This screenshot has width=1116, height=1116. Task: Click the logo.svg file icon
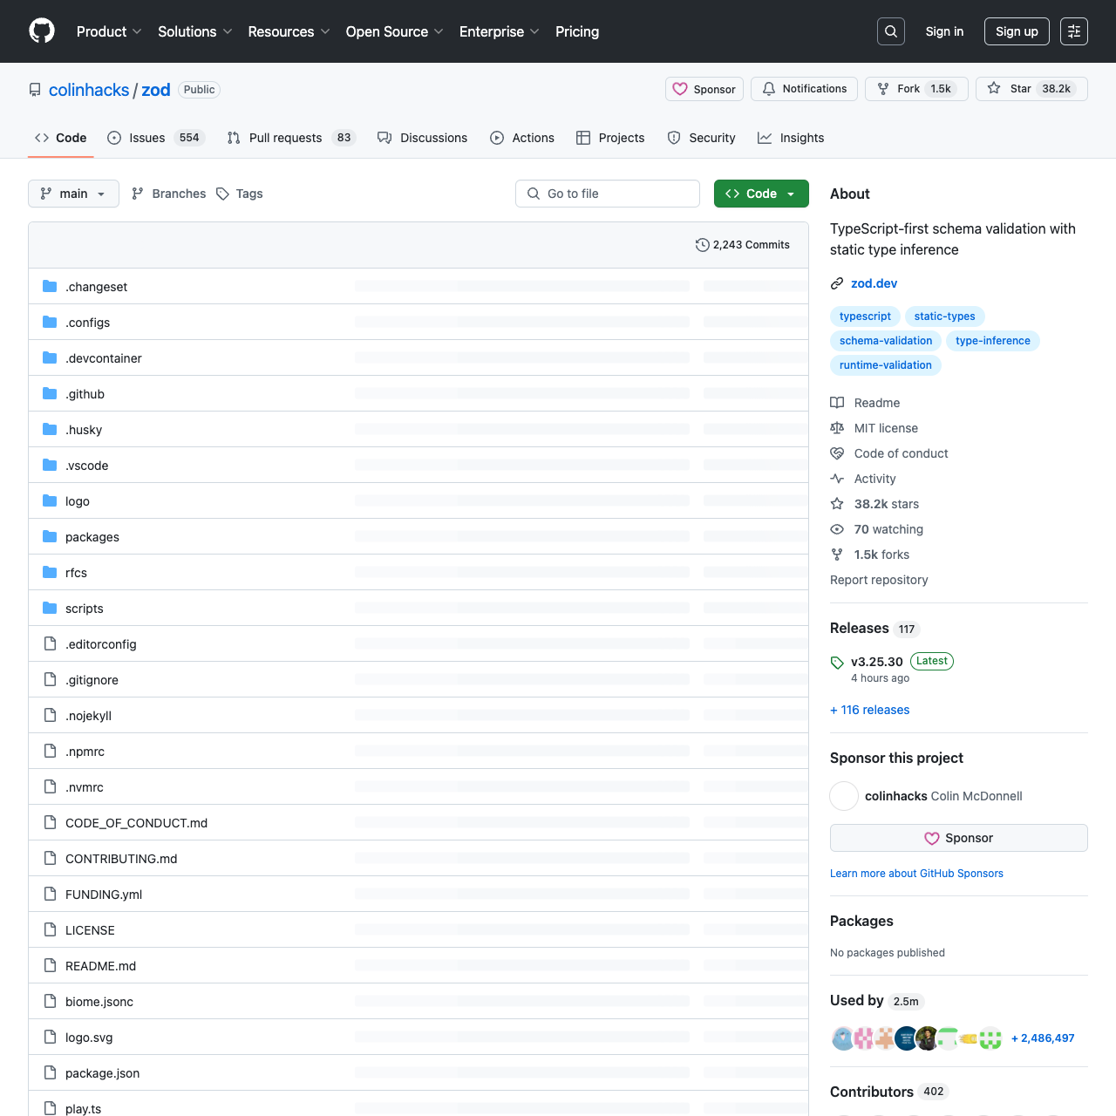tap(50, 1037)
